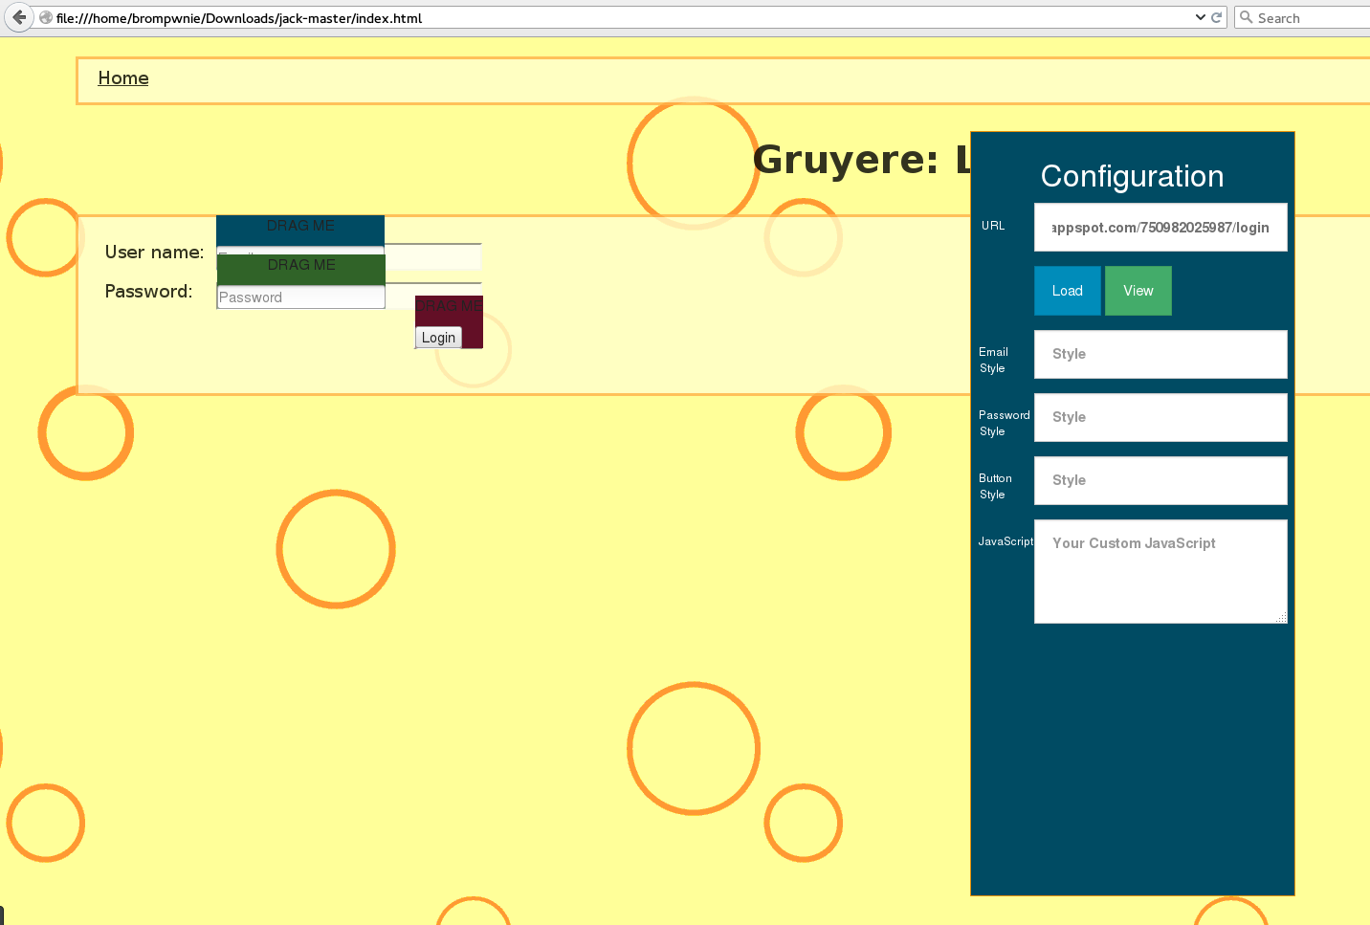Click the magnifier icon in the search box
The width and height of the screenshot is (1370, 925).
point(1246,17)
